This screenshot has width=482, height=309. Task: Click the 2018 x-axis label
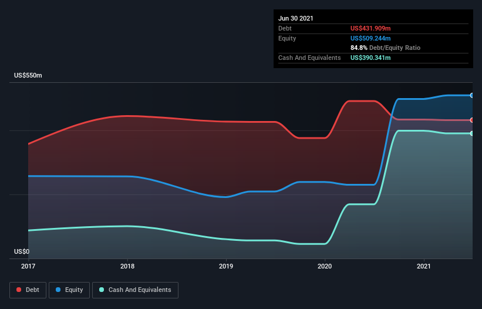(127, 266)
